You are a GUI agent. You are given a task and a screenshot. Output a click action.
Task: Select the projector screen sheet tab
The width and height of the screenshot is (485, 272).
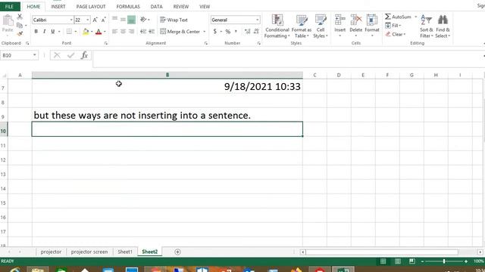[x=89, y=252]
